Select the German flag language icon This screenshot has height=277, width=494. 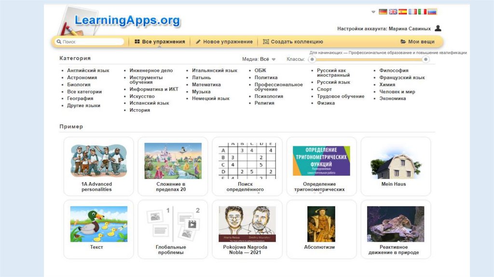point(383,12)
